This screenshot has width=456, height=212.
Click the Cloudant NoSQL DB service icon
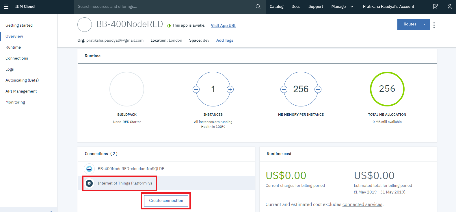pyautogui.click(x=89, y=169)
